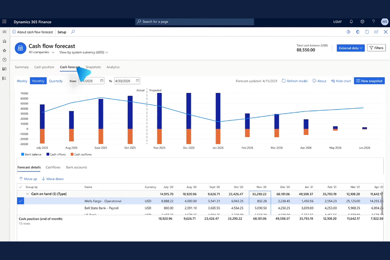Switch to the Snapshots tab
The height and width of the screenshot is (260, 390).
(x=93, y=67)
